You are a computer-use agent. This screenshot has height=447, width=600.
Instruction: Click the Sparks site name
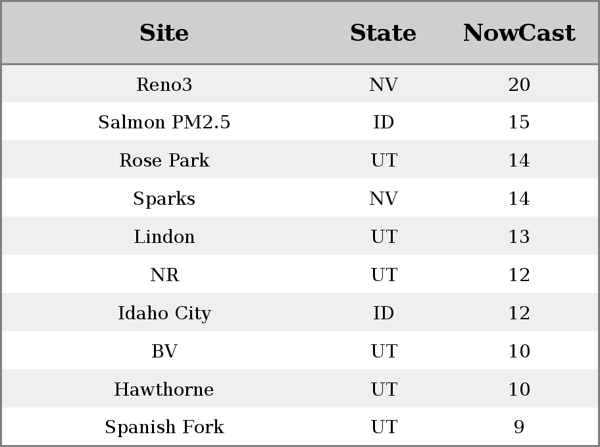point(164,199)
